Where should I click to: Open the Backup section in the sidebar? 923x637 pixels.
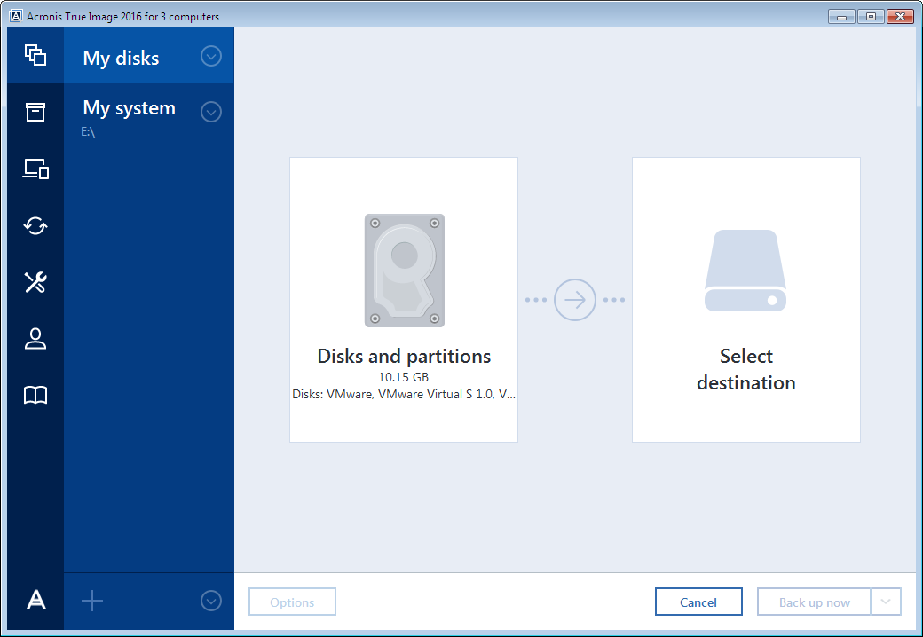coord(35,55)
